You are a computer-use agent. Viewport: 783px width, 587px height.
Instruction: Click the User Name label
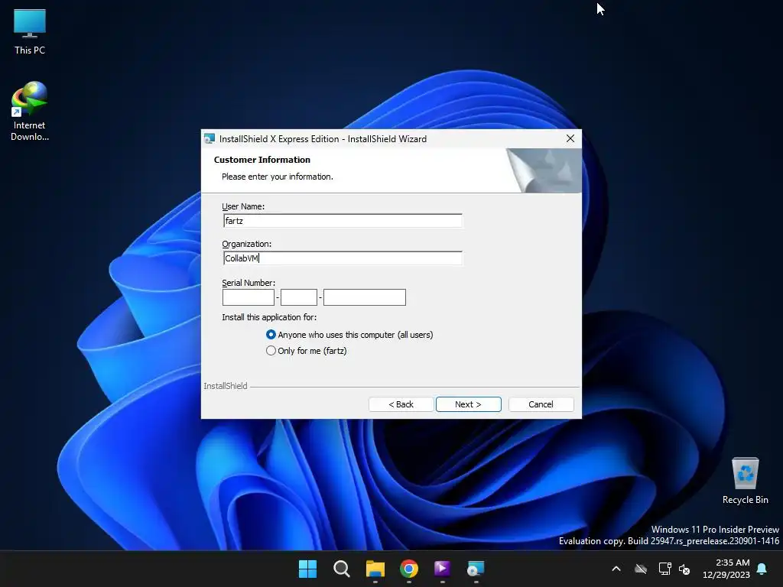243,206
